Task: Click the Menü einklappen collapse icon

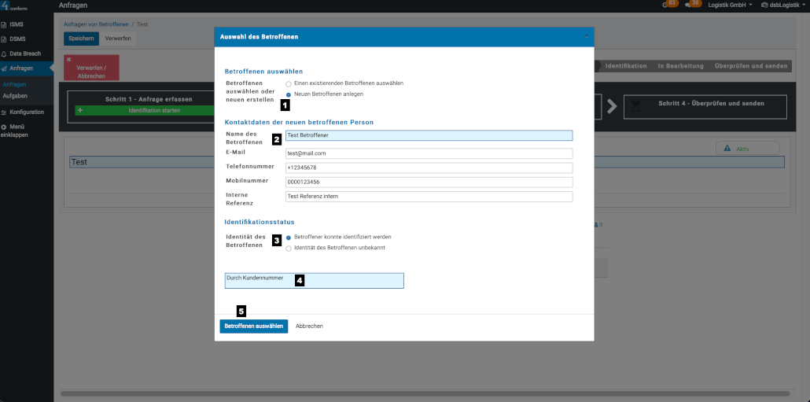Action: (x=4, y=127)
